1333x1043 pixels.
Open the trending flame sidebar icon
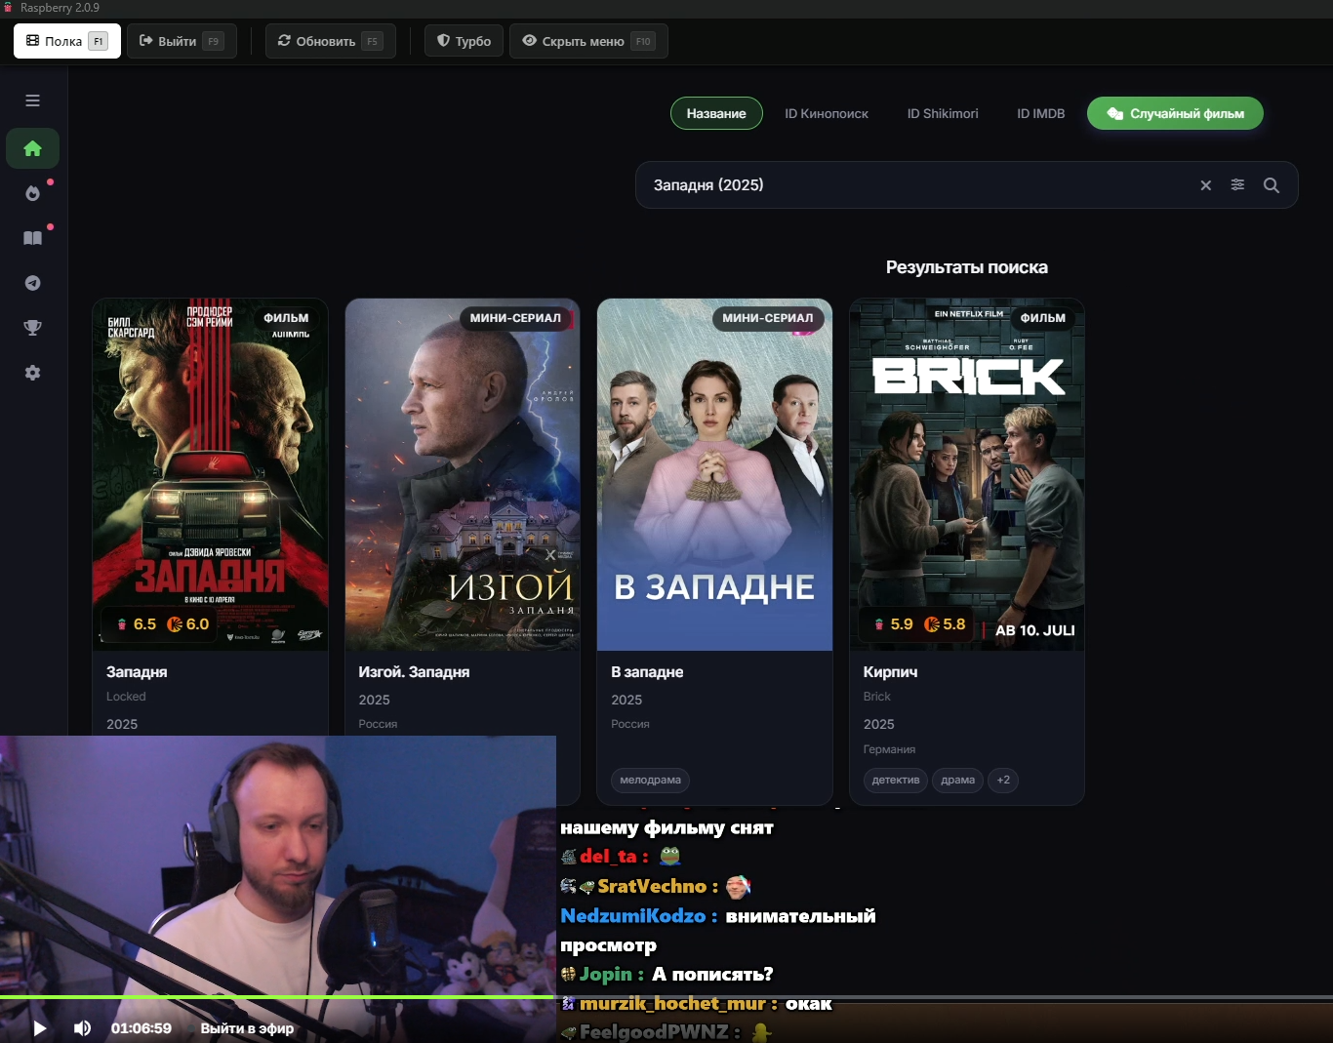click(32, 193)
